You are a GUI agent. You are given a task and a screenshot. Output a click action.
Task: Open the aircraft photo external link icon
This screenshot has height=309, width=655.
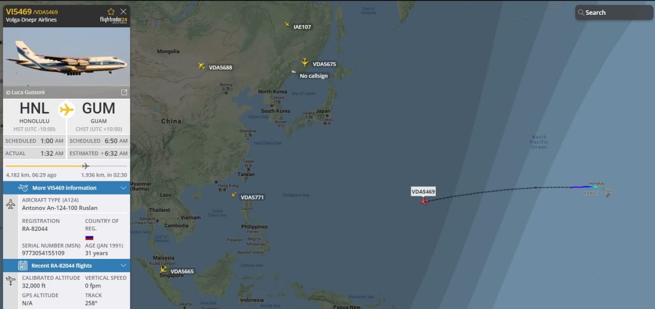124,92
